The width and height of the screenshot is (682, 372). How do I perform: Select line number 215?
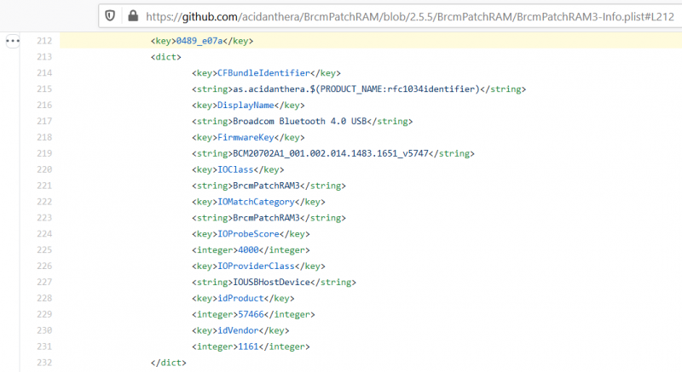(x=44, y=89)
